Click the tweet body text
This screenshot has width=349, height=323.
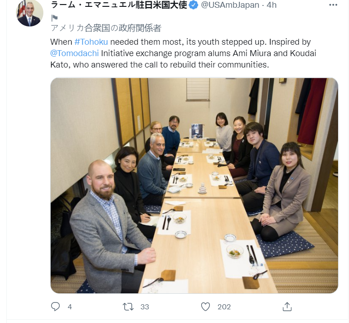[183, 53]
